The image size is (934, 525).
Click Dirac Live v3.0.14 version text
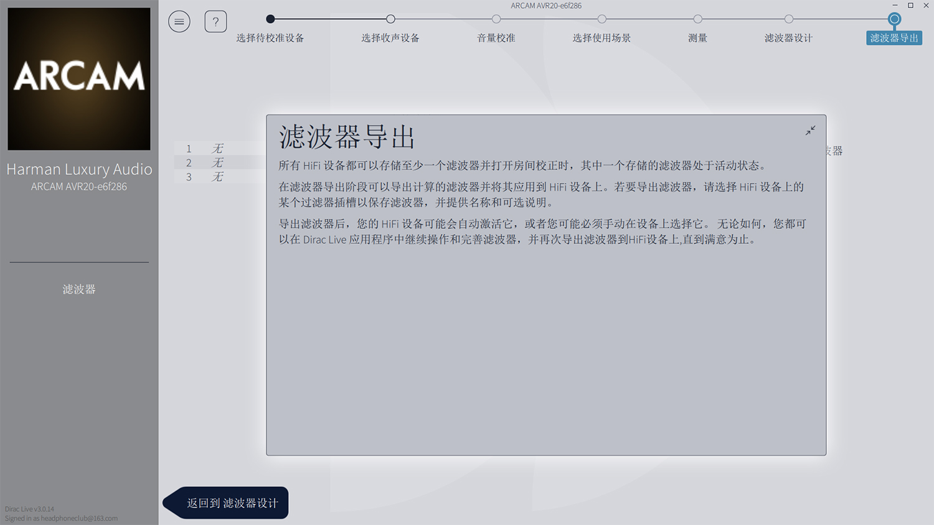29,509
